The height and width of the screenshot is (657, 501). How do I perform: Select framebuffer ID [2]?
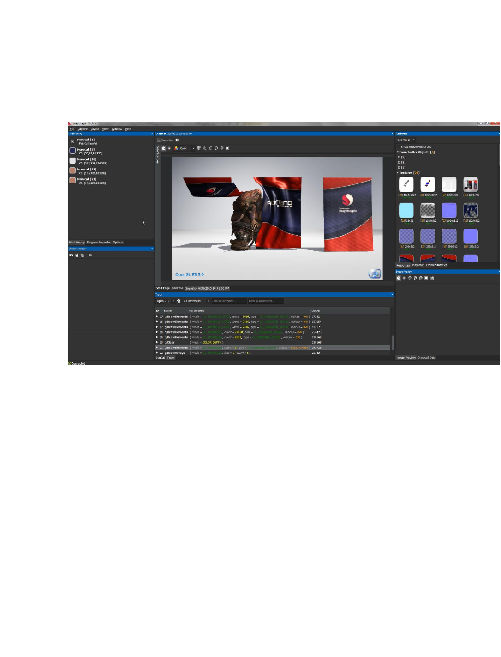point(401,162)
